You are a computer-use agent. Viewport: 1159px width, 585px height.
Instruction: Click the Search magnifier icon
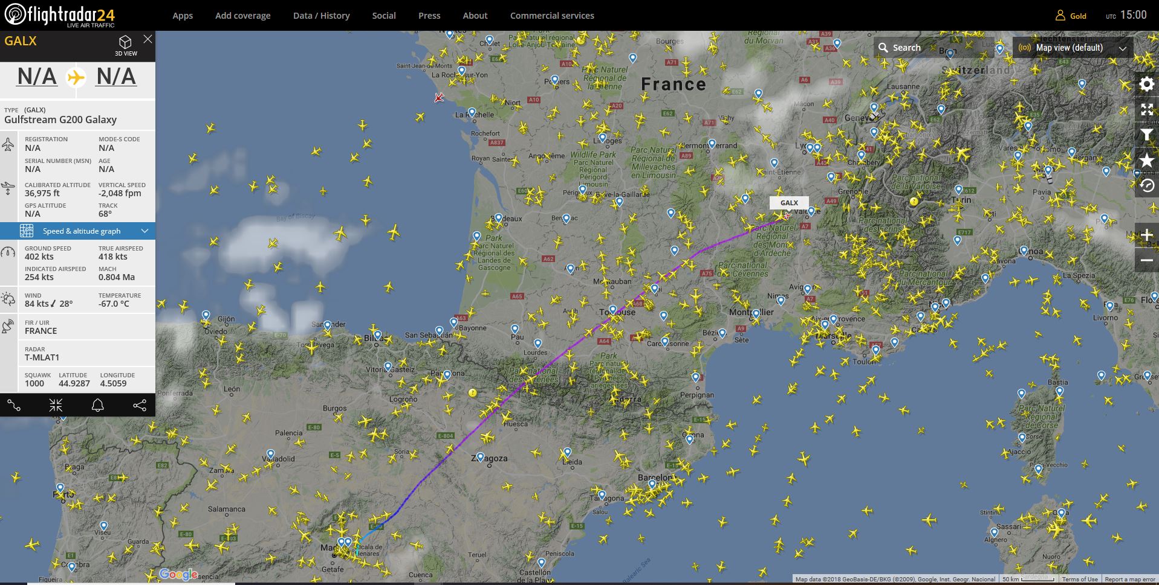[883, 48]
